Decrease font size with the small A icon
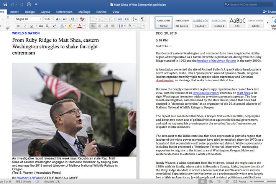 point(65,19)
